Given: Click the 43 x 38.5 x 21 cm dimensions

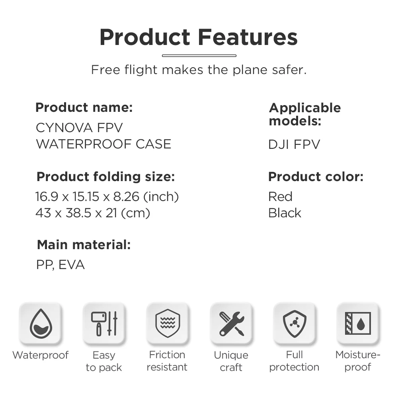Looking at the screenshot, I should 93,213.
